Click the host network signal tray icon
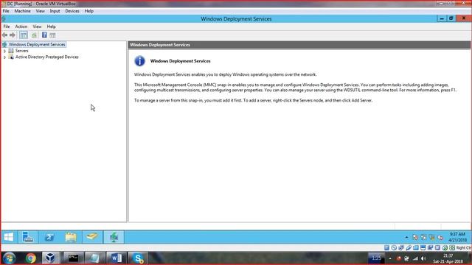Viewport: 472px width, 265px height. (x=415, y=258)
